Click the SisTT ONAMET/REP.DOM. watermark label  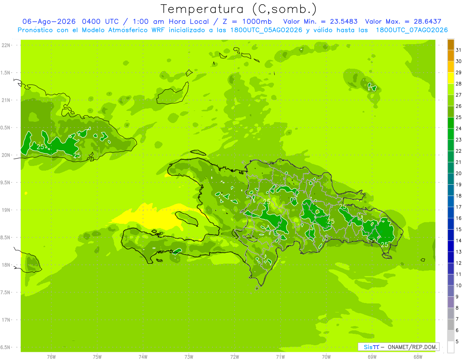pyautogui.click(x=398, y=347)
